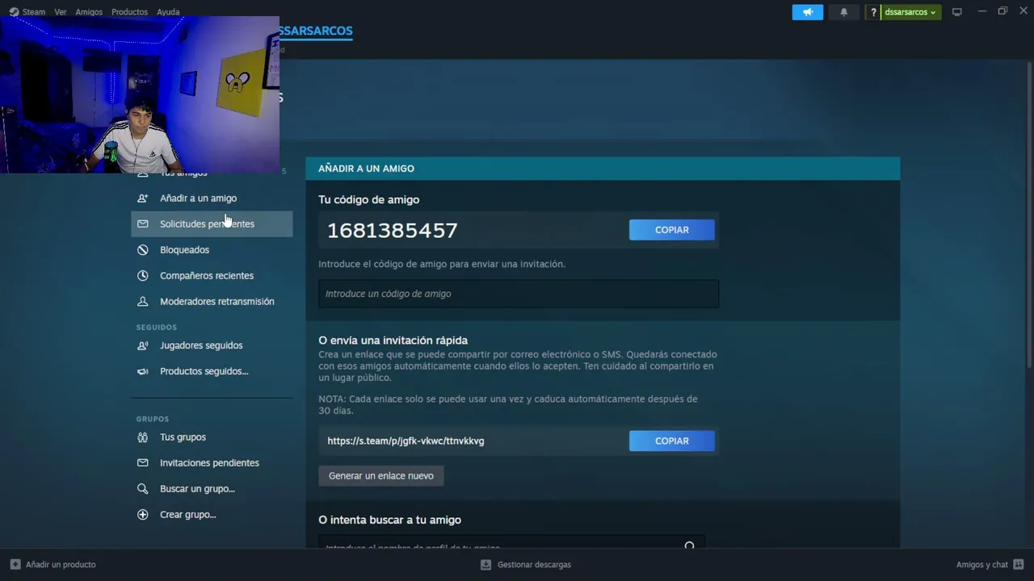Open Amigos y chat
The width and height of the screenshot is (1034, 581).
tap(990, 565)
